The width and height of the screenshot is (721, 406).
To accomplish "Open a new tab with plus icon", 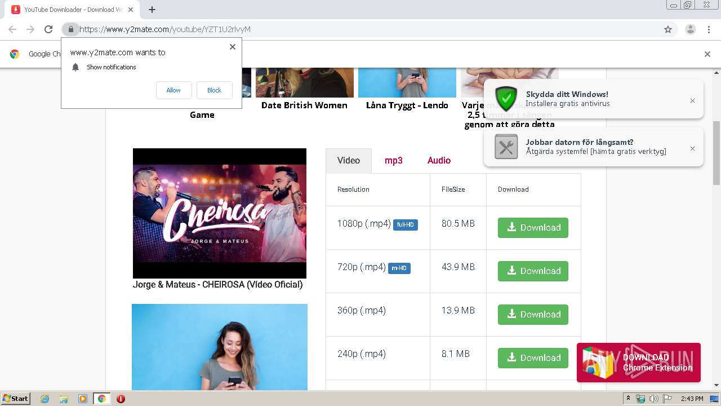I will pyautogui.click(x=152, y=10).
